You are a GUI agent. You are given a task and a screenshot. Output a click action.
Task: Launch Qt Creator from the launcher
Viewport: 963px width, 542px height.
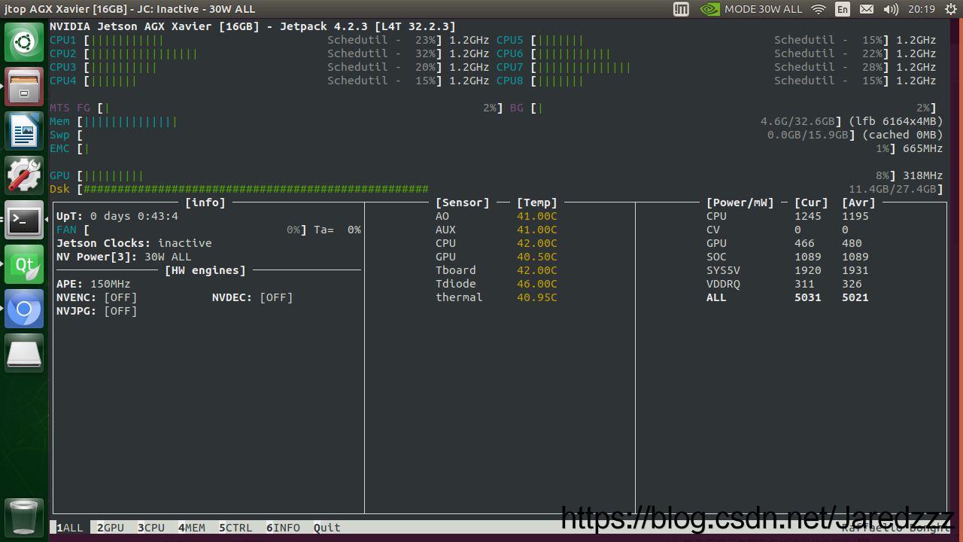(x=24, y=264)
